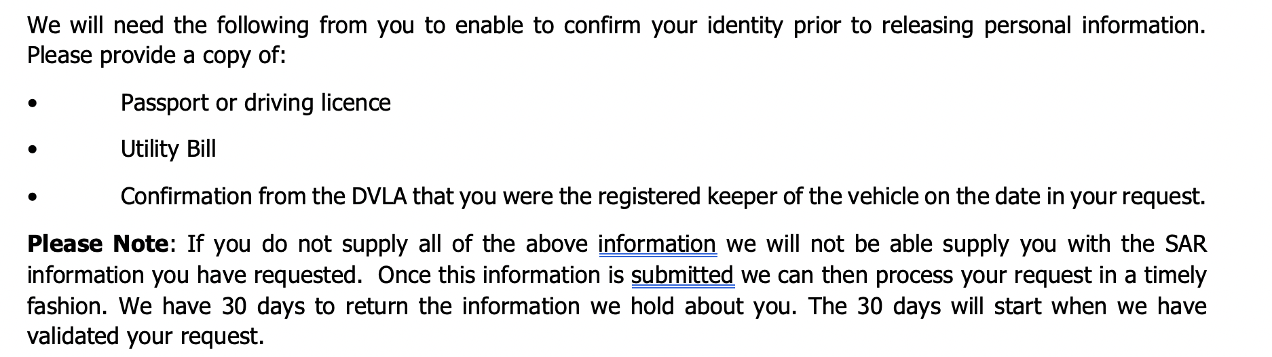
Task: Click the word "identity" in the first sentence
Action: coord(745,25)
